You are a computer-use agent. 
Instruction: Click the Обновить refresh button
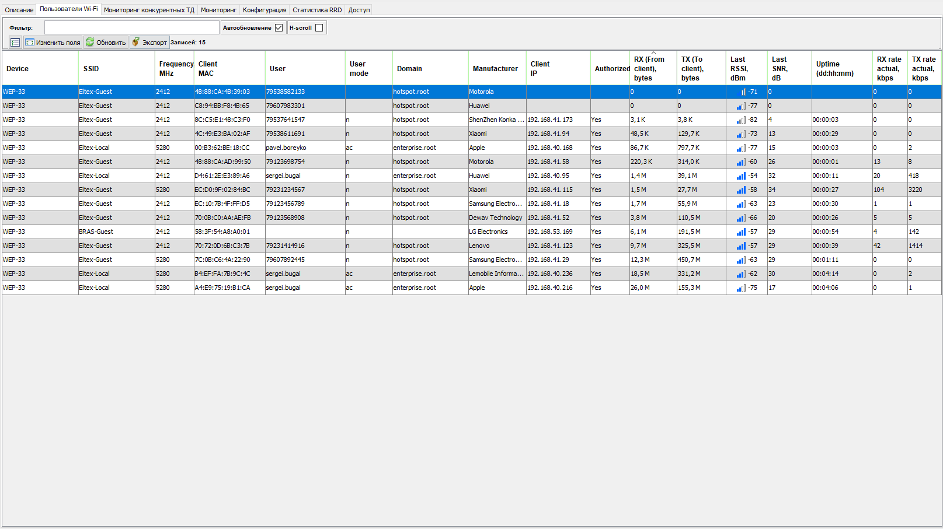point(106,43)
